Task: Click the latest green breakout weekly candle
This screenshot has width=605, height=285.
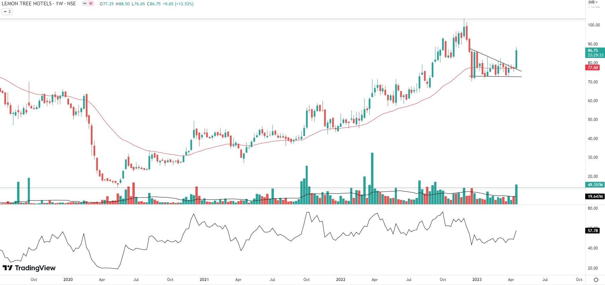Action: point(517,59)
